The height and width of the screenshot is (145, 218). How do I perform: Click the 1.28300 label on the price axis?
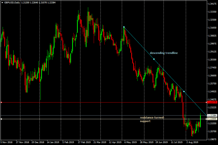click(x=212, y=60)
